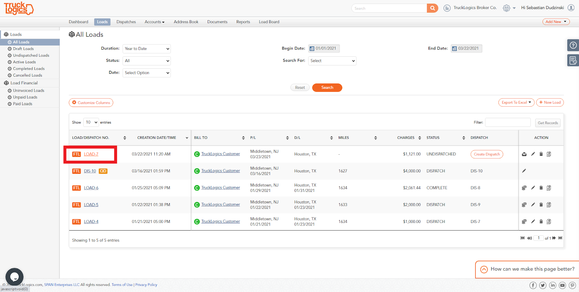
Task: Click the stacked mail icon in the LOAD-4 row
Action: (524, 222)
